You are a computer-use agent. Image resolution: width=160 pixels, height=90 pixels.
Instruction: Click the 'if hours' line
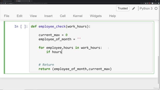(x=54, y=52)
